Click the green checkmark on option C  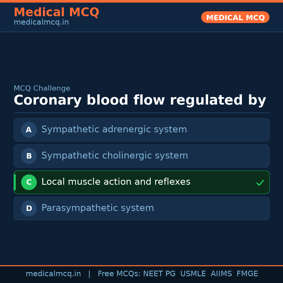pos(260,183)
